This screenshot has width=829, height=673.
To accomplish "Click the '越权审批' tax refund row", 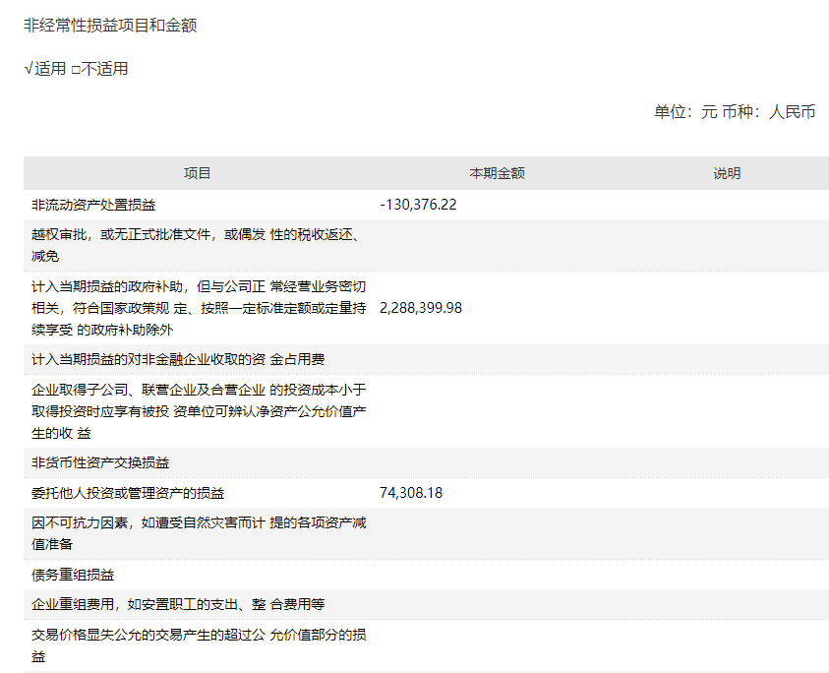I will tap(198, 245).
